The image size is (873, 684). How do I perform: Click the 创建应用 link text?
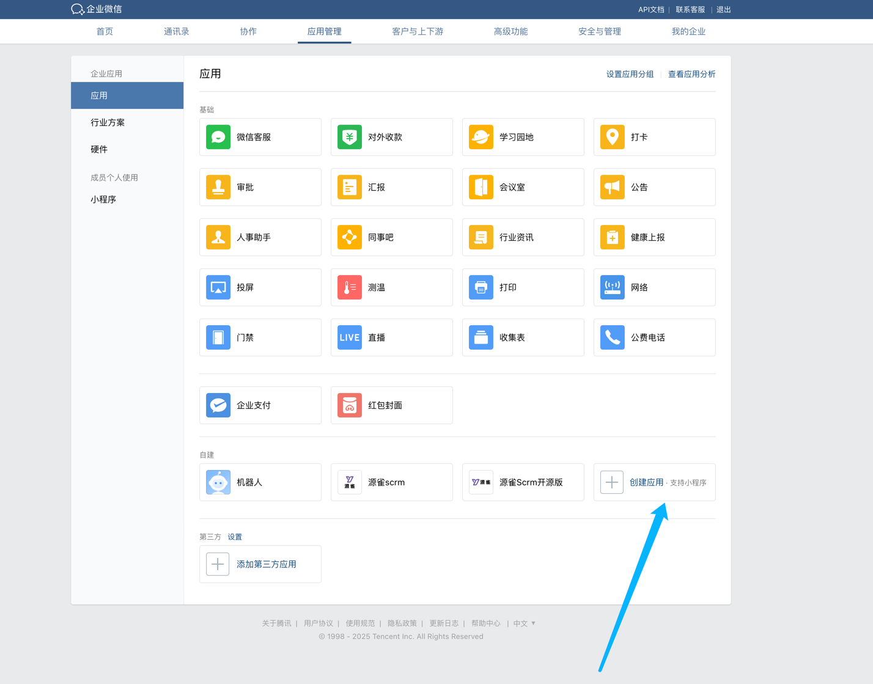click(x=646, y=482)
